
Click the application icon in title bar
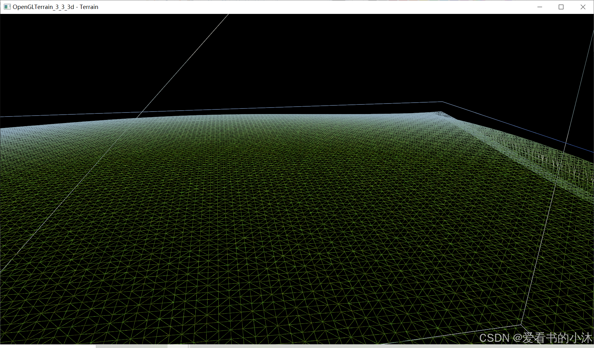point(7,7)
